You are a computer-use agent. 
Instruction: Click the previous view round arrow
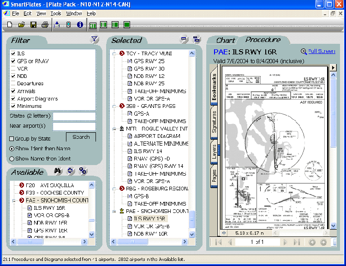pos(312,242)
